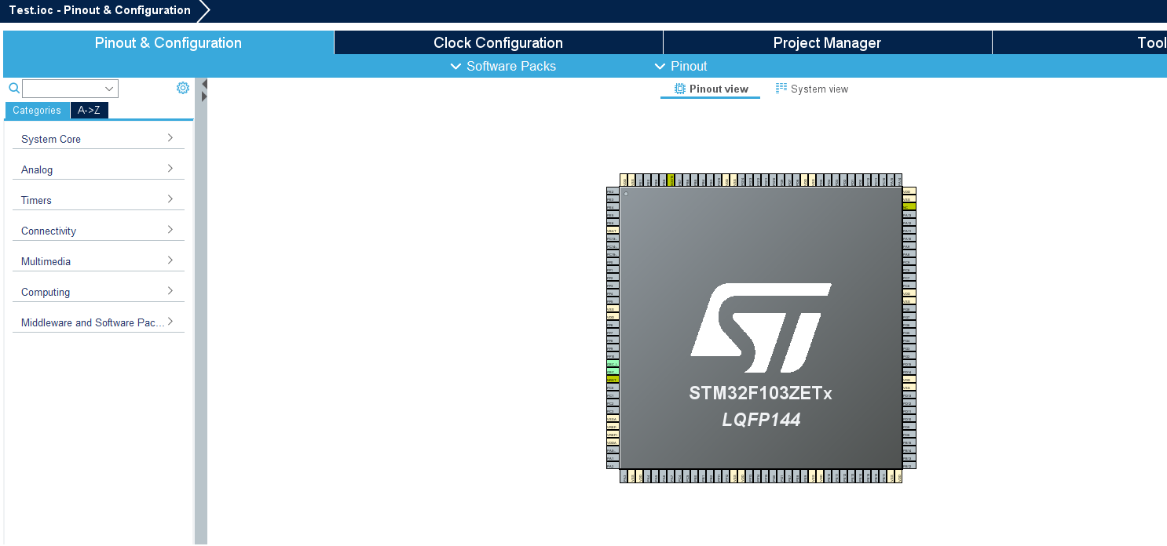Expand the System Core category
Screen dimensions: 1167x546
click(98, 139)
